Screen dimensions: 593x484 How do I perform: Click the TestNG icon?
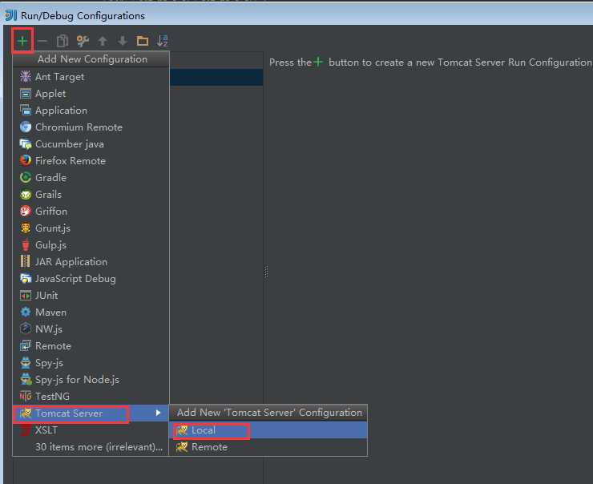[26, 397]
